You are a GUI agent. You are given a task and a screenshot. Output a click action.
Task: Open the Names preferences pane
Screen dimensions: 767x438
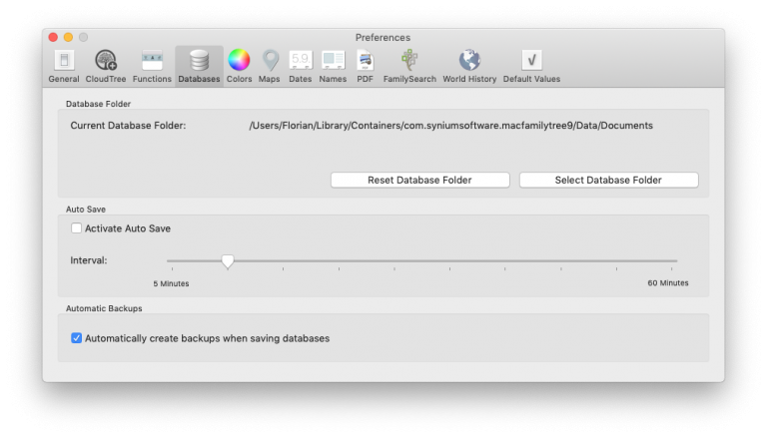[x=333, y=67]
